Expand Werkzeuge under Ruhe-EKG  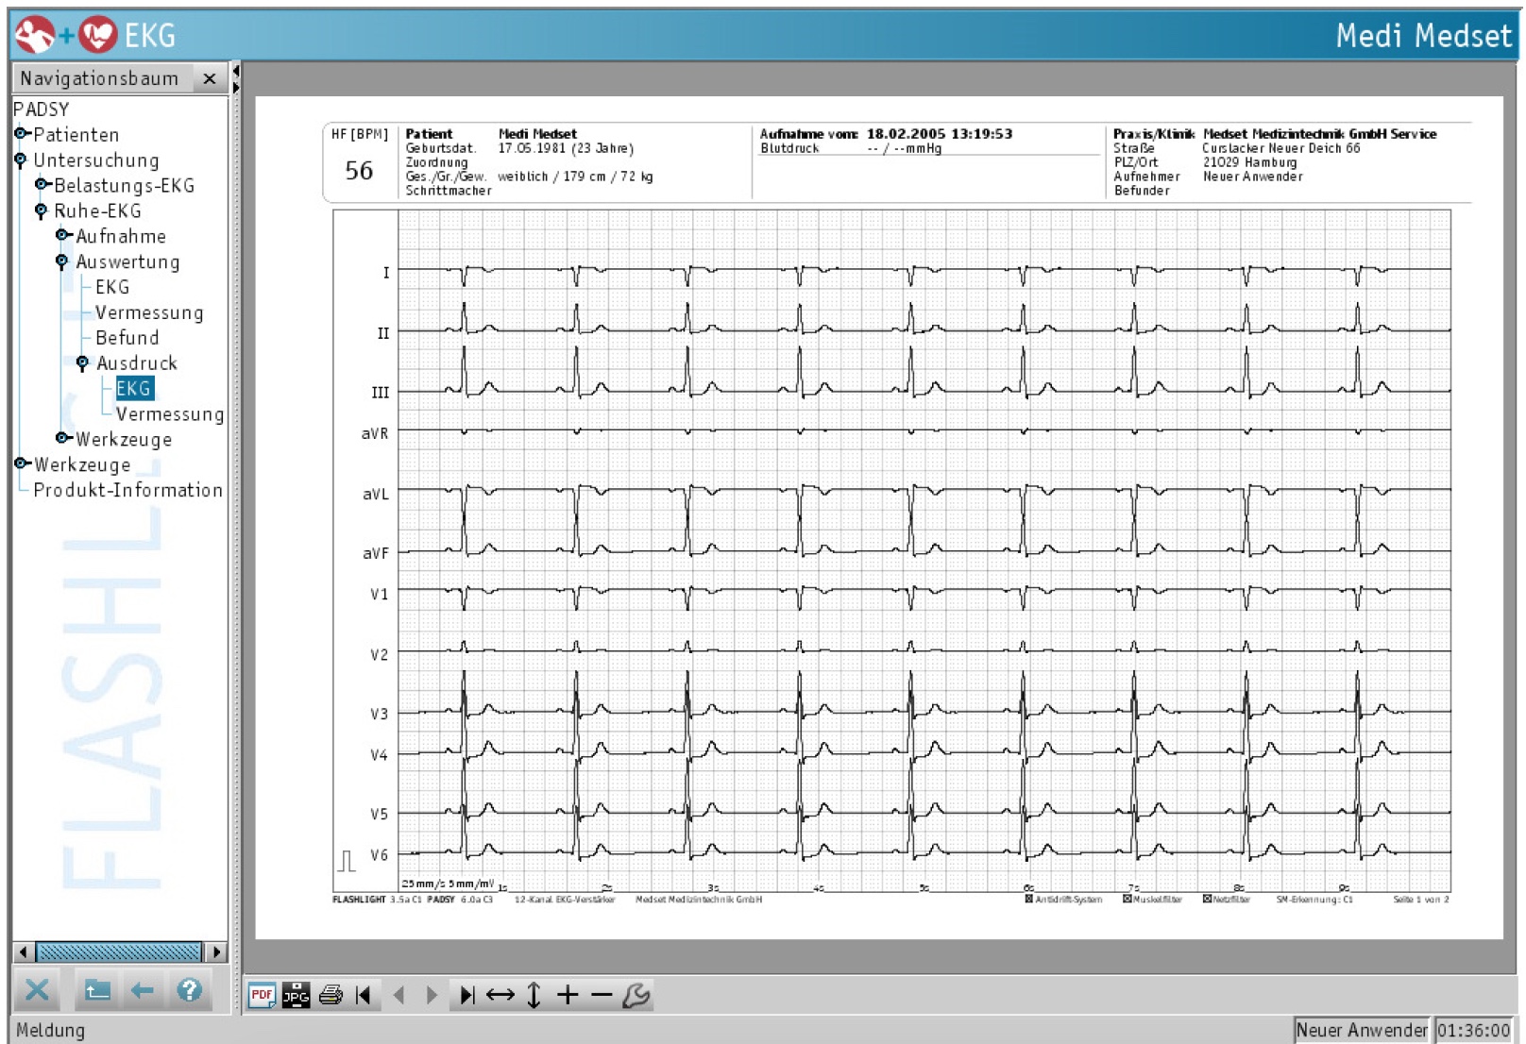[x=62, y=438]
